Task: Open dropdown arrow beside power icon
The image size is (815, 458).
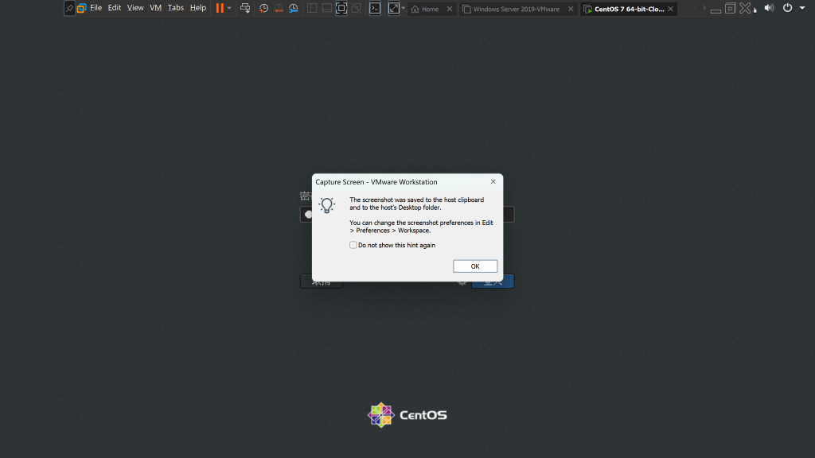Action: coord(801,8)
